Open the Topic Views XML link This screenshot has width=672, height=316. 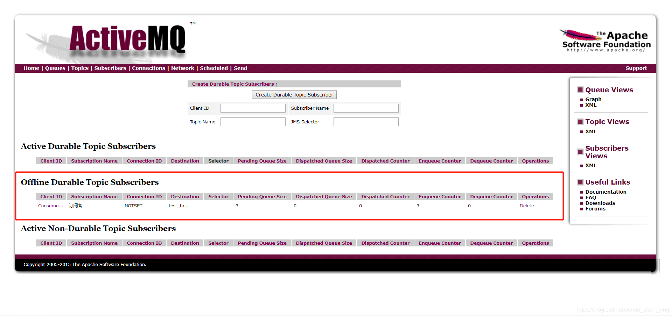coord(591,131)
